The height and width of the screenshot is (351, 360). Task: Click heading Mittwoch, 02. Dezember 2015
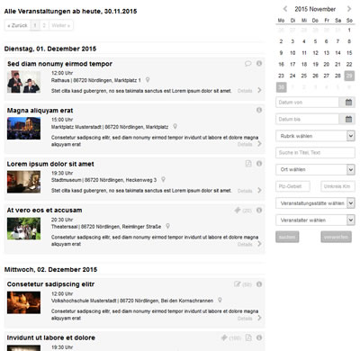50,269
